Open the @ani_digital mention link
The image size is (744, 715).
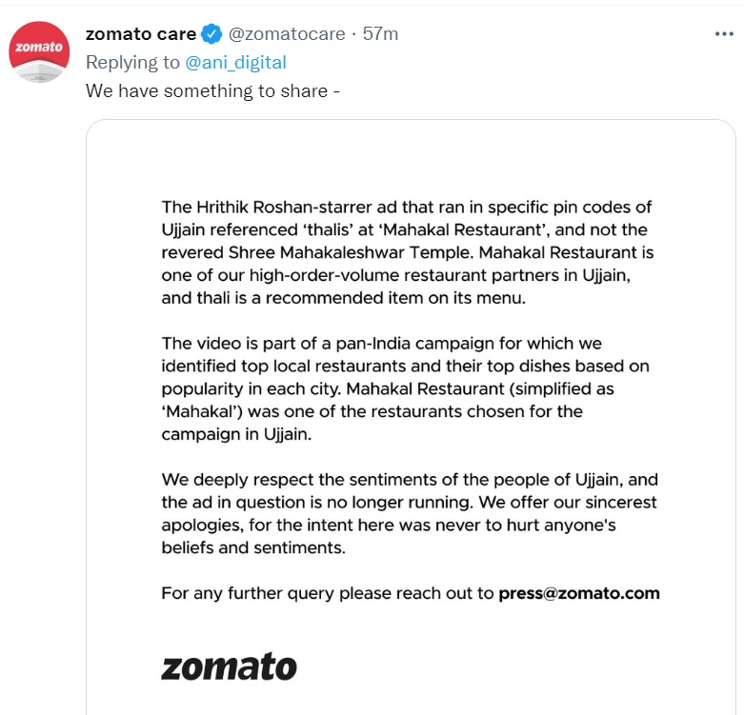click(x=234, y=63)
